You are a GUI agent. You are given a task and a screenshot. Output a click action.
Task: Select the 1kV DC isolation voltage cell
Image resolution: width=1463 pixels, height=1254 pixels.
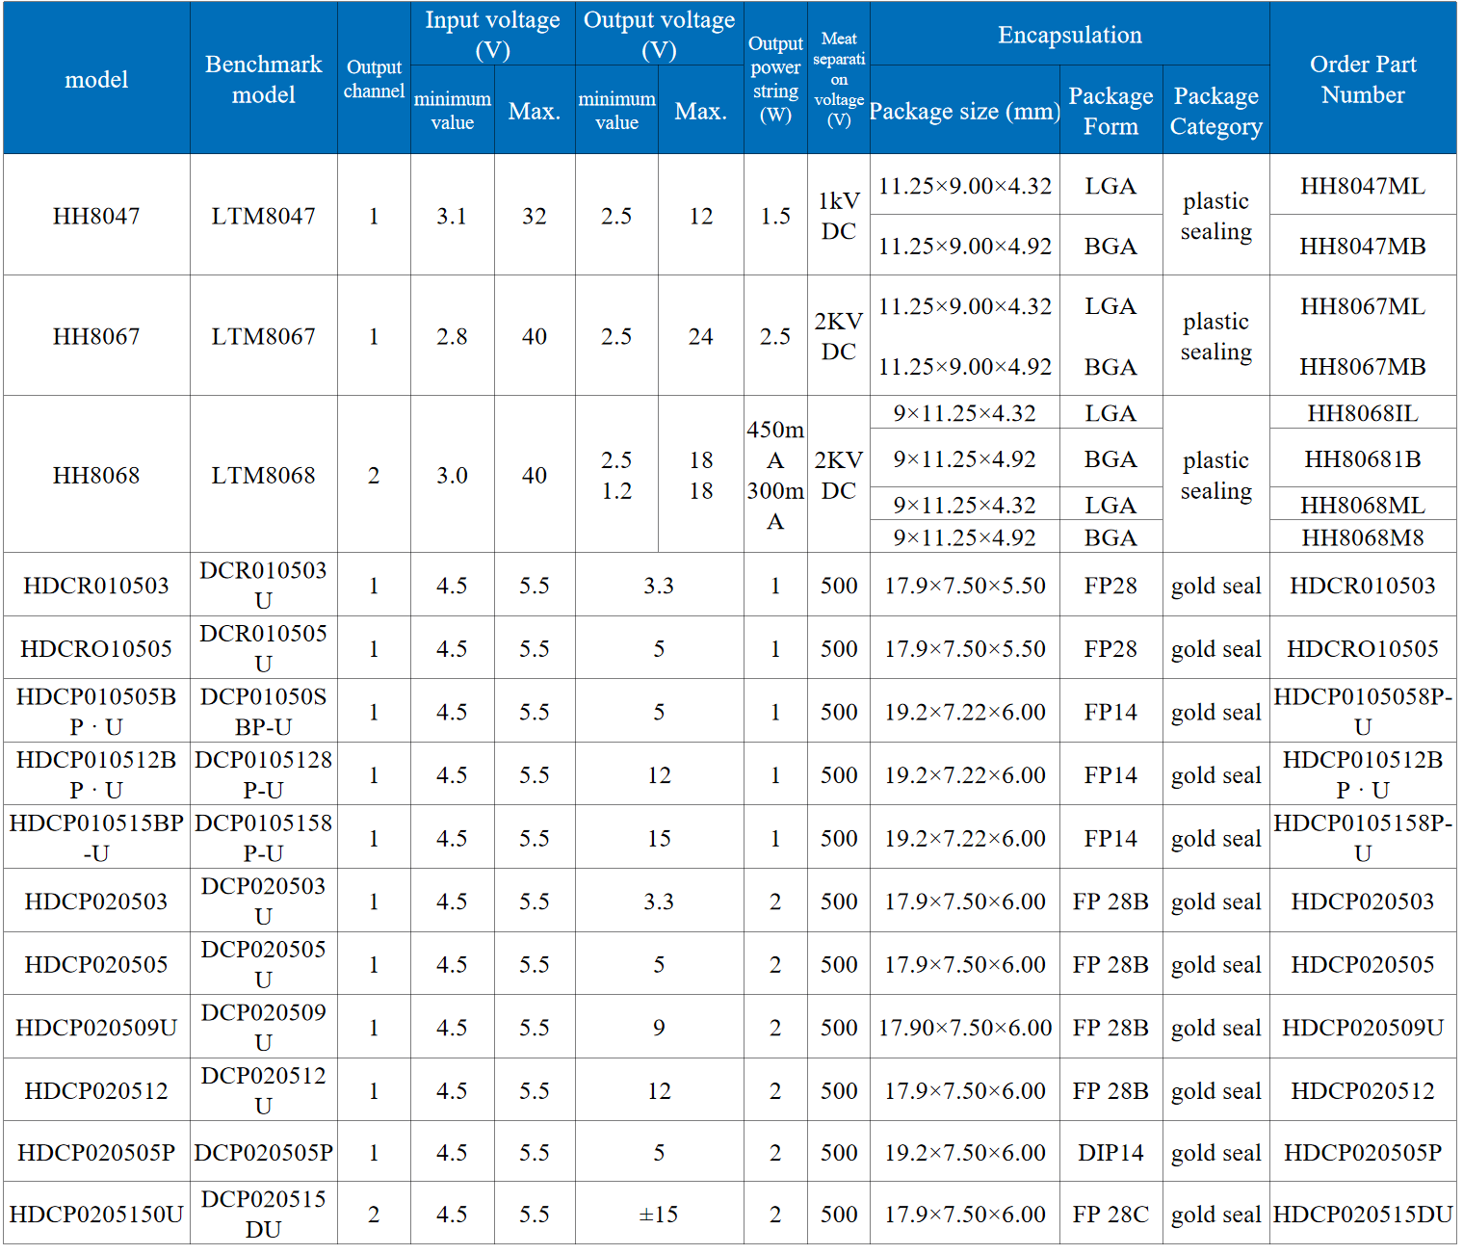(838, 216)
